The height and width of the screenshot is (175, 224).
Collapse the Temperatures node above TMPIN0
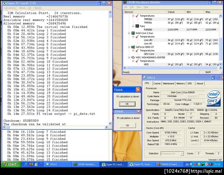[x=133, y=16]
